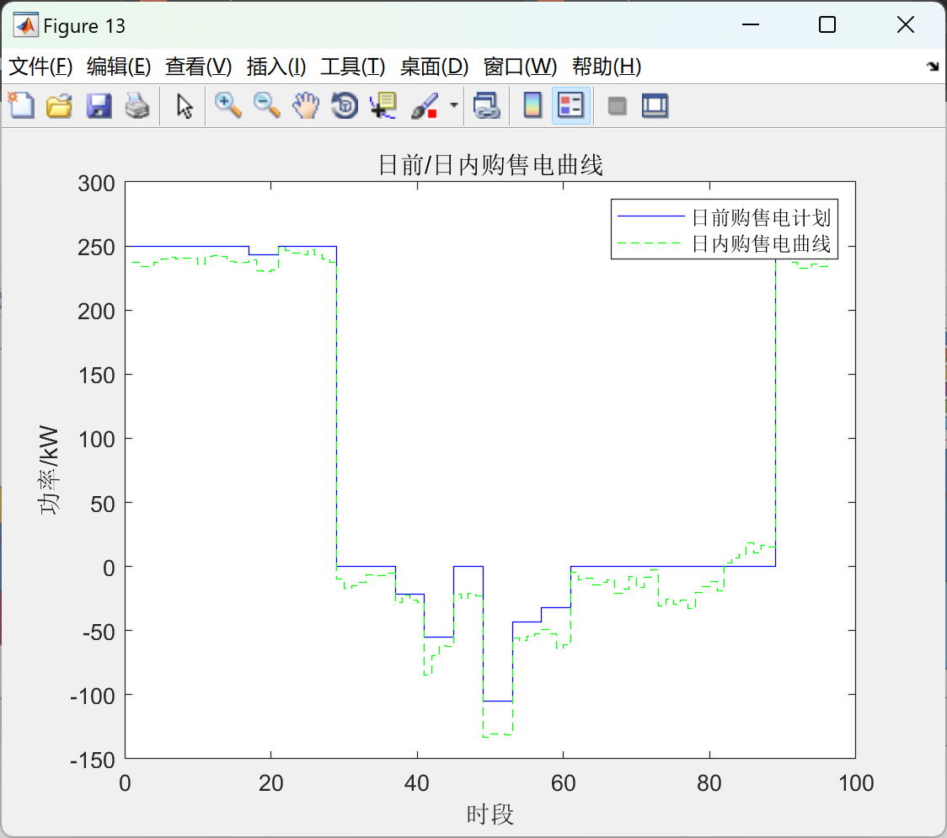Click the Hide Plot Tools icon

coord(617,105)
